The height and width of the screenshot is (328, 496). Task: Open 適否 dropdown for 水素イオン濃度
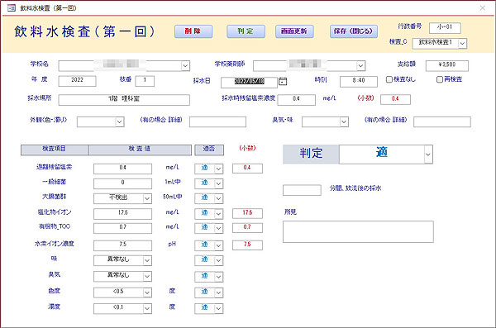[x=218, y=245]
